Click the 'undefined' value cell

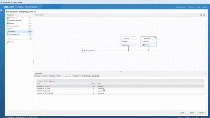tap(101, 86)
